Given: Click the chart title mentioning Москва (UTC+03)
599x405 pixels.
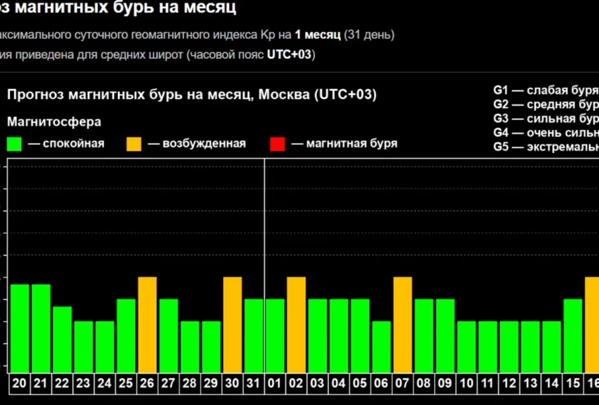Looking at the screenshot, I should [x=191, y=94].
